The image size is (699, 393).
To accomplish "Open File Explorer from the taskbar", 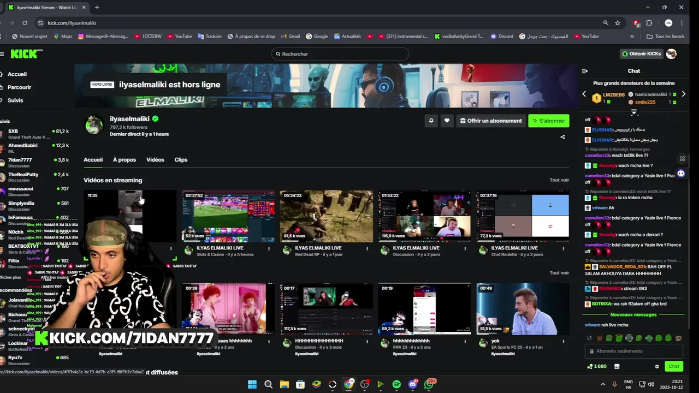I will tap(285, 384).
